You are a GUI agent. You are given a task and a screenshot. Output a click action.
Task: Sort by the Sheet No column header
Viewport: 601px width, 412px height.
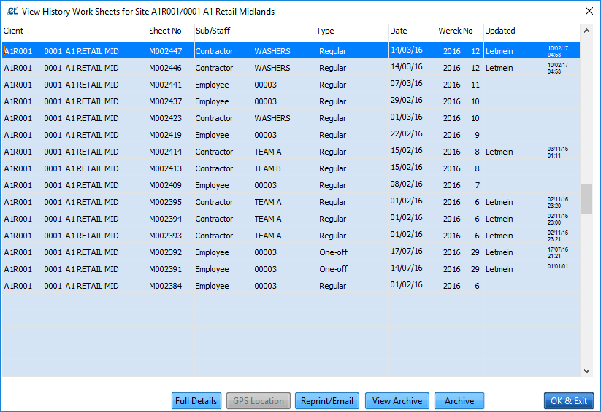171,31
